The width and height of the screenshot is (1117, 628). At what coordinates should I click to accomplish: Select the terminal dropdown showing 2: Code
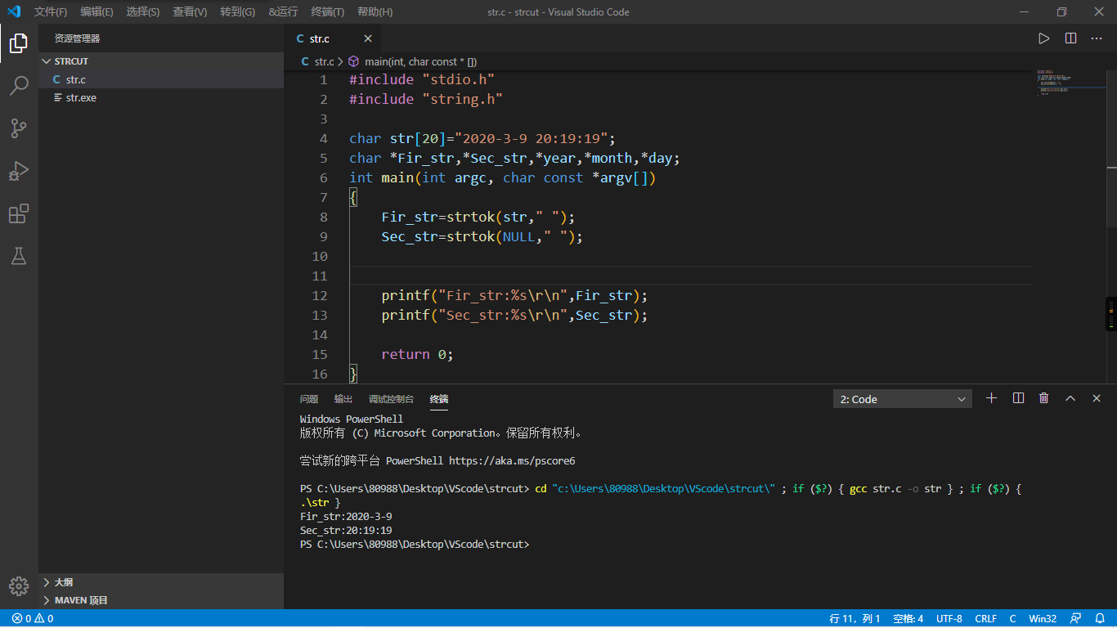pos(903,399)
